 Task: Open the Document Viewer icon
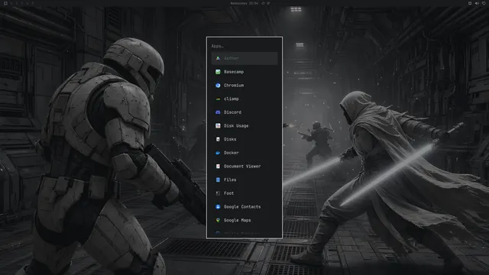218,167
